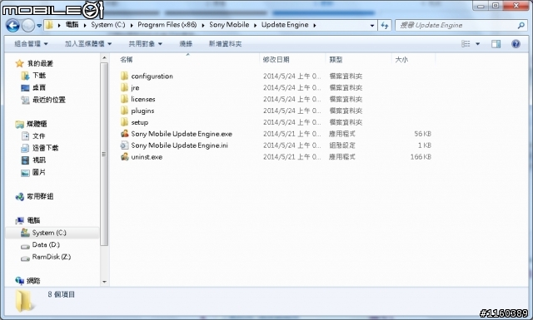Click the 56 KB size cell
Image resolution: width=533 pixels, height=320 pixels.
(x=422, y=134)
